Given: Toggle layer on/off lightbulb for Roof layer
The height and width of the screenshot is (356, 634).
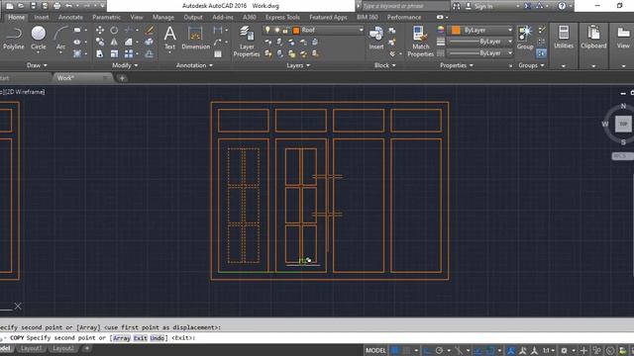Looking at the screenshot, I should (267, 30).
